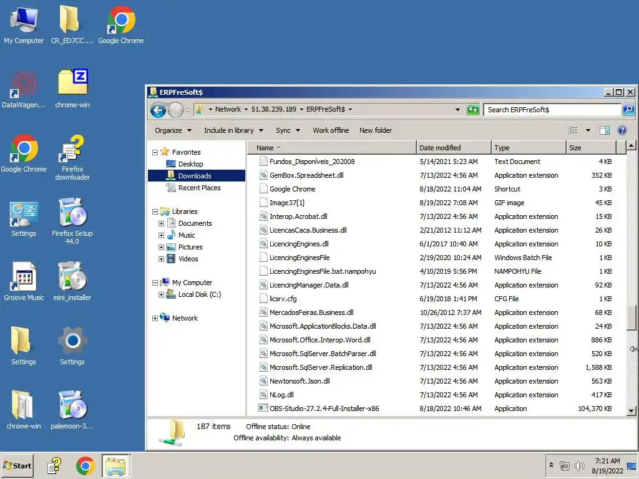
Task: Select the Groove Music desktop shortcut
Action: click(x=24, y=281)
